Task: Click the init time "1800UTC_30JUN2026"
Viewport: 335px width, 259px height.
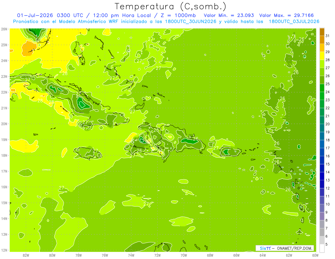Action: (x=190, y=21)
